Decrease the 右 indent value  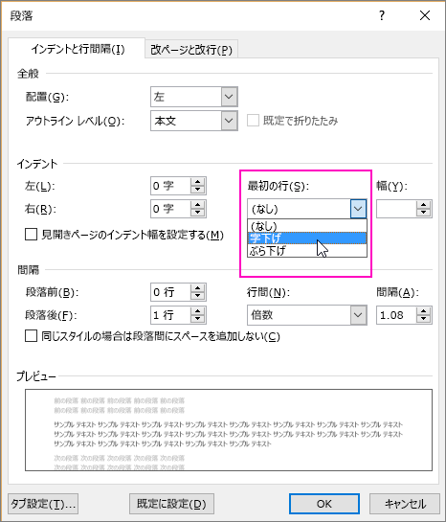click(x=198, y=213)
